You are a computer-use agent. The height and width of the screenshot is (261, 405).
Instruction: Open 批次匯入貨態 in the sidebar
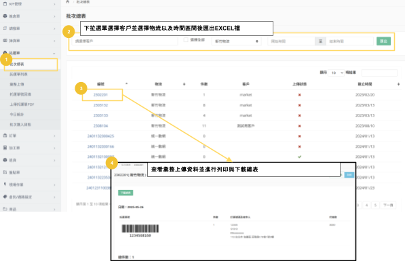(20, 125)
